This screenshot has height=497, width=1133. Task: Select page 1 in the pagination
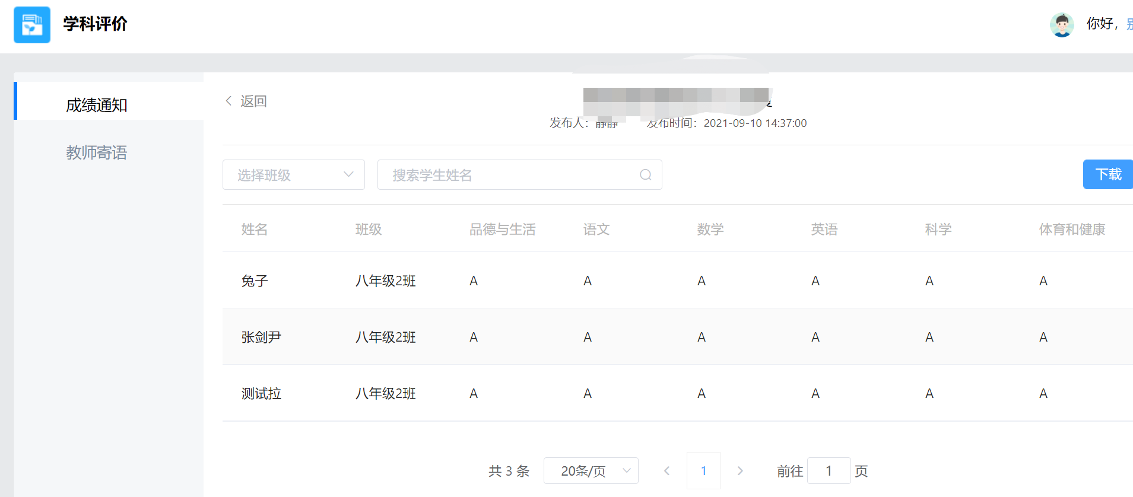(703, 471)
